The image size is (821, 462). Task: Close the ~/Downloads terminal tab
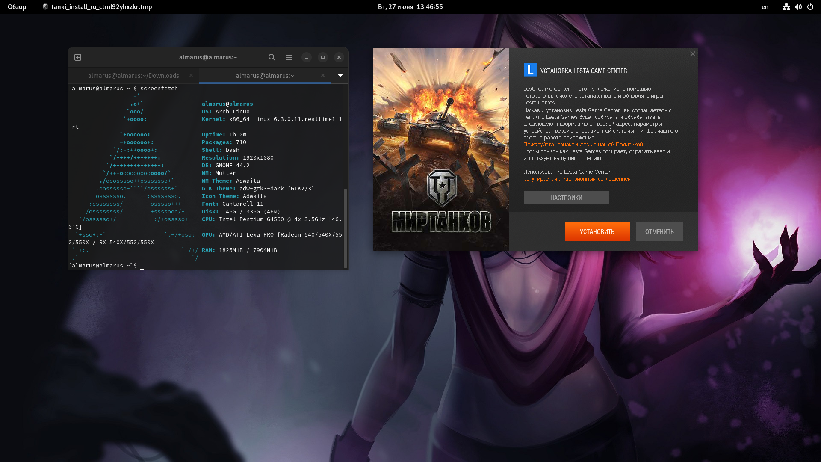[x=191, y=75]
